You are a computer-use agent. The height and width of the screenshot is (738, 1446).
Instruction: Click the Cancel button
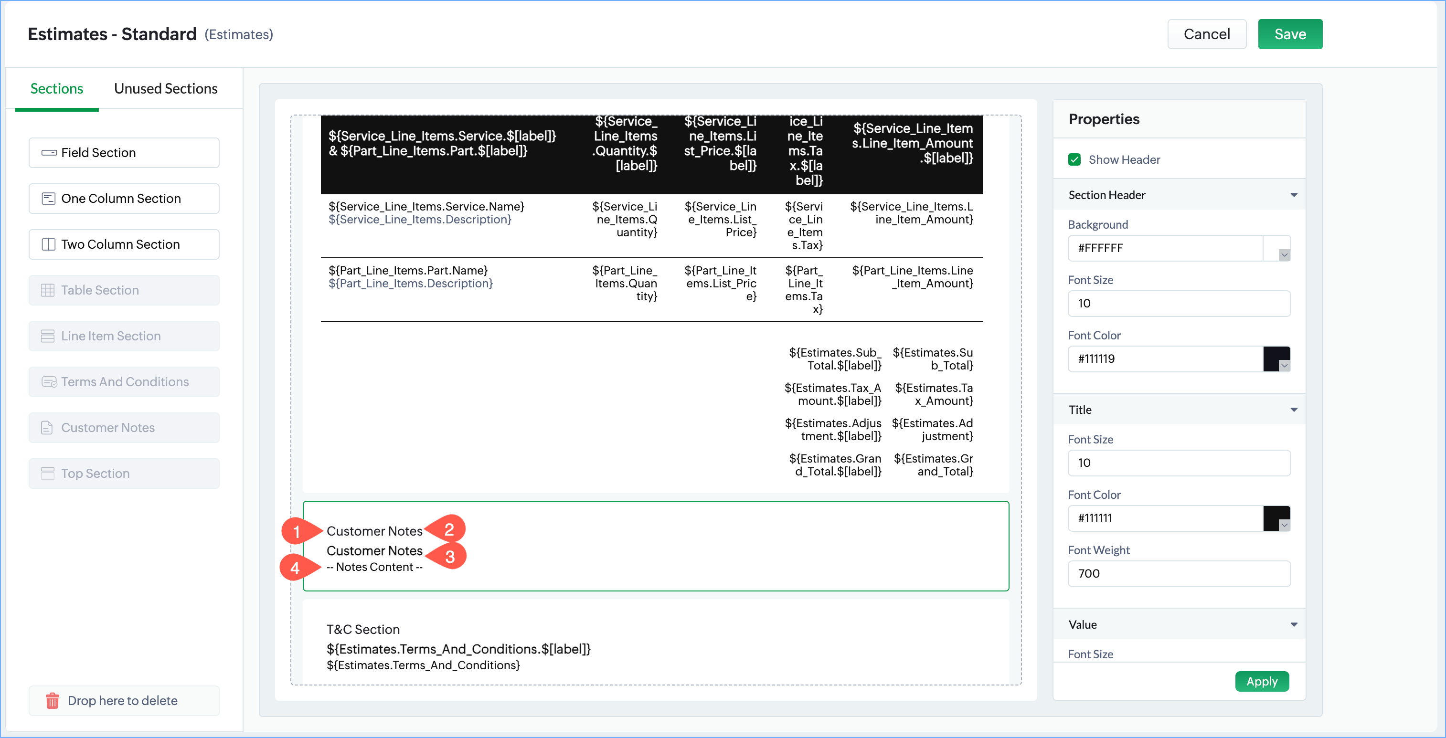(x=1206, y=34)
